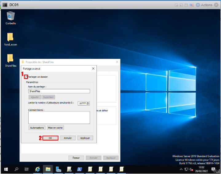Toggle the 'Partager ce dossier' checkbox
Screen dimensions: 221x174
click(x=26, y=77)
